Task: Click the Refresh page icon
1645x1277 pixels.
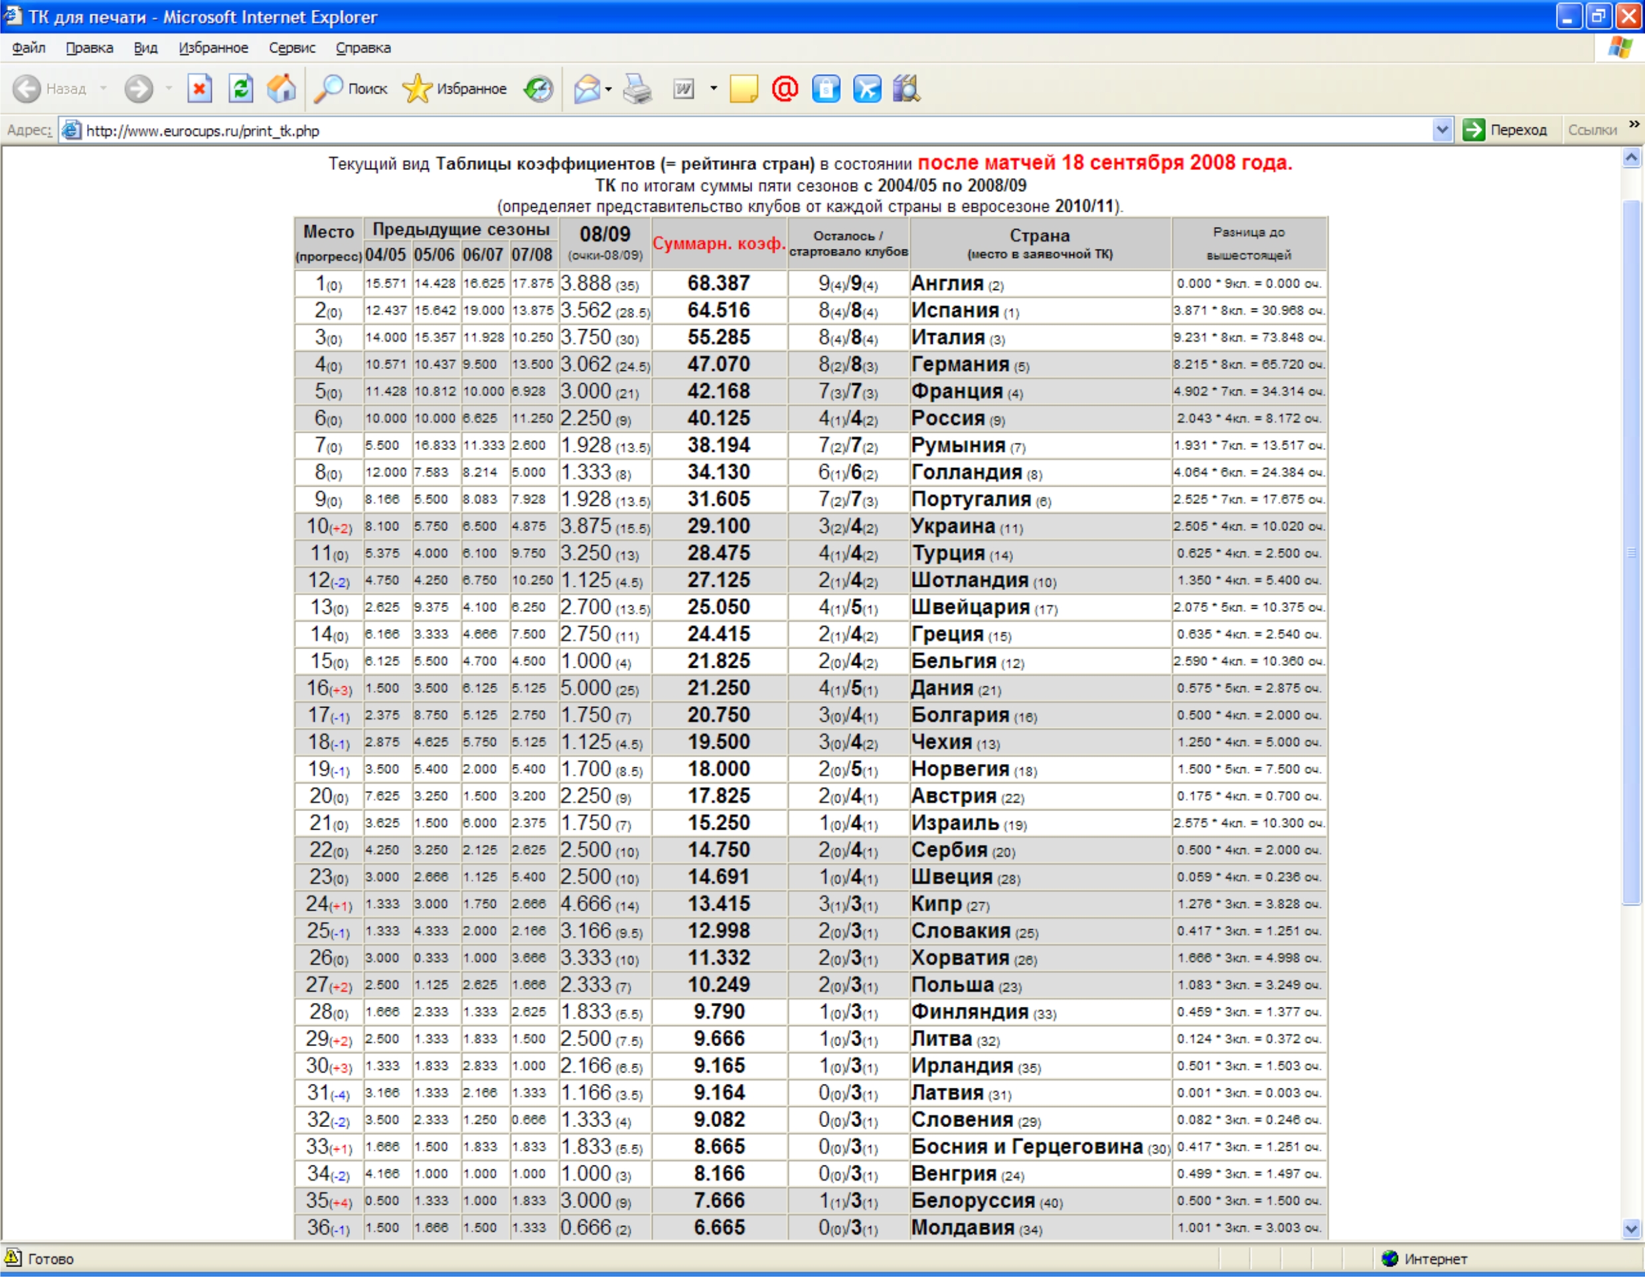Action: 241,89
